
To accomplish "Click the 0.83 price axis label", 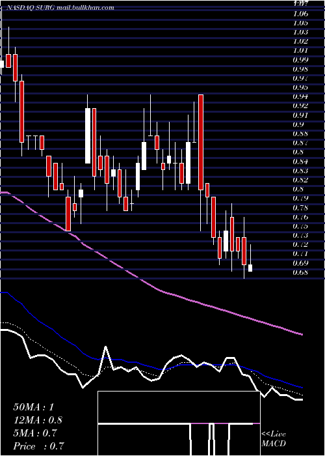I will [x=302, y=171].
